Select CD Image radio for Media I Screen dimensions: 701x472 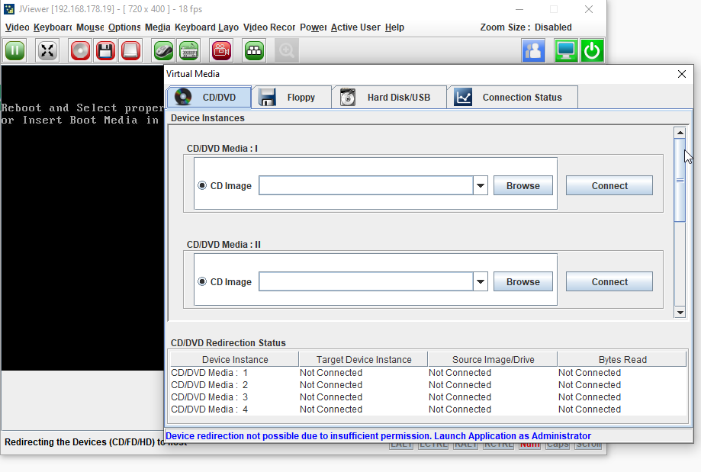tap(202, 186)
